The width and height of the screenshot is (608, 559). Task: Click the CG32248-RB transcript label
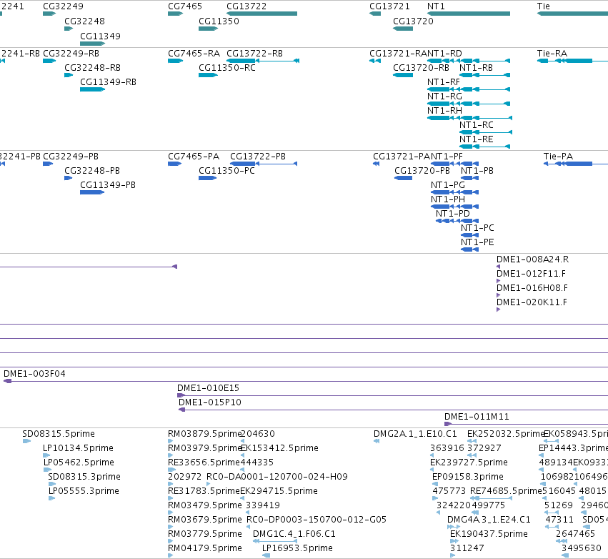coord(92,68)
